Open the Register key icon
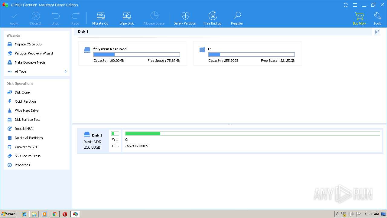Viewport: 387px width, 218px height. coord(237,16)
